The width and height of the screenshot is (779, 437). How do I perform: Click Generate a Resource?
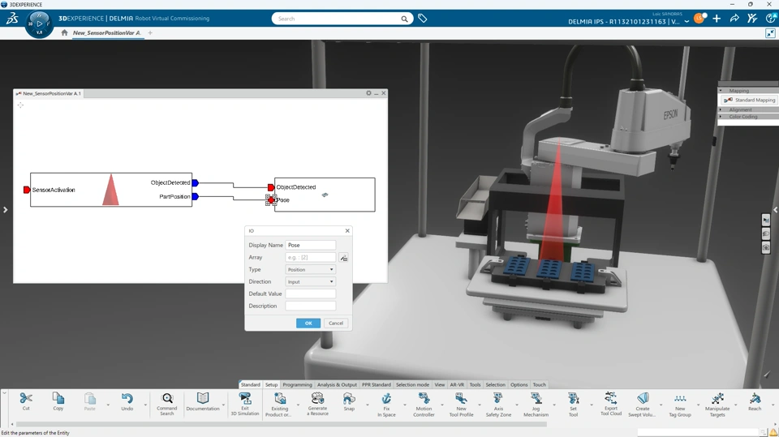[x=317, y=405]
